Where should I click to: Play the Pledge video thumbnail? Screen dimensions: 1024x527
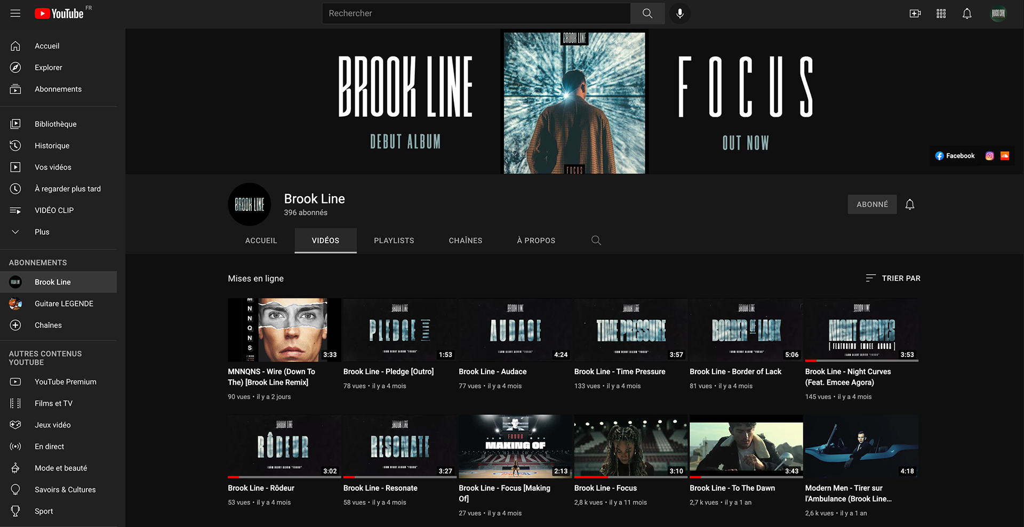pyautogui.click(x=400, y=330)
